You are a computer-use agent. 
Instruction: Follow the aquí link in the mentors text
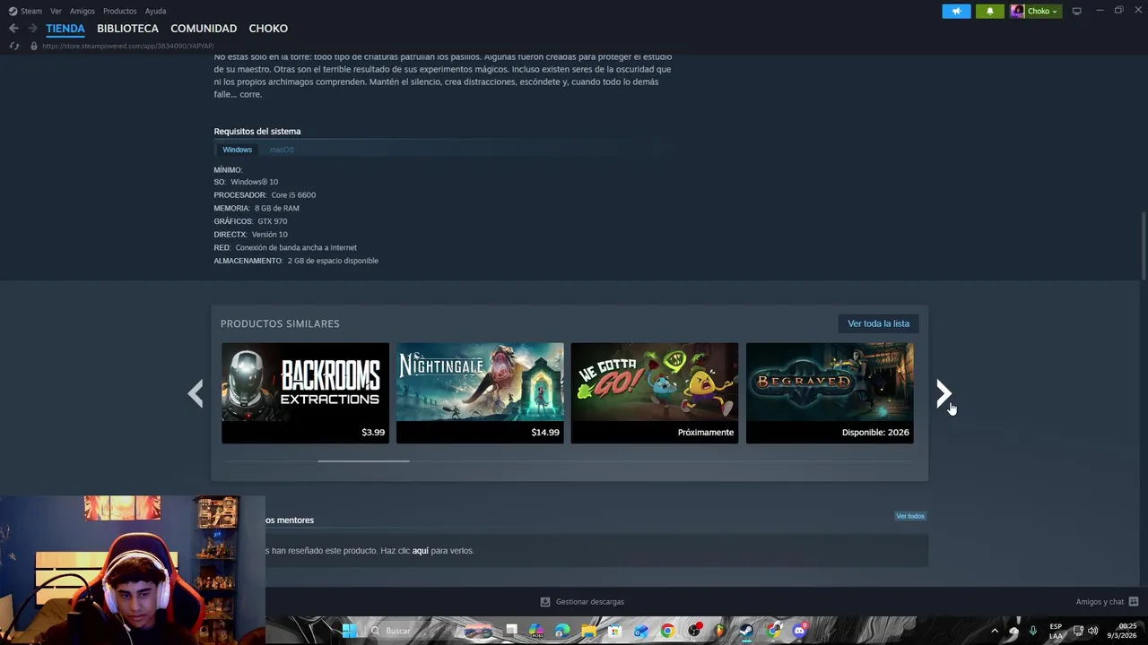[x=420, y=551]
